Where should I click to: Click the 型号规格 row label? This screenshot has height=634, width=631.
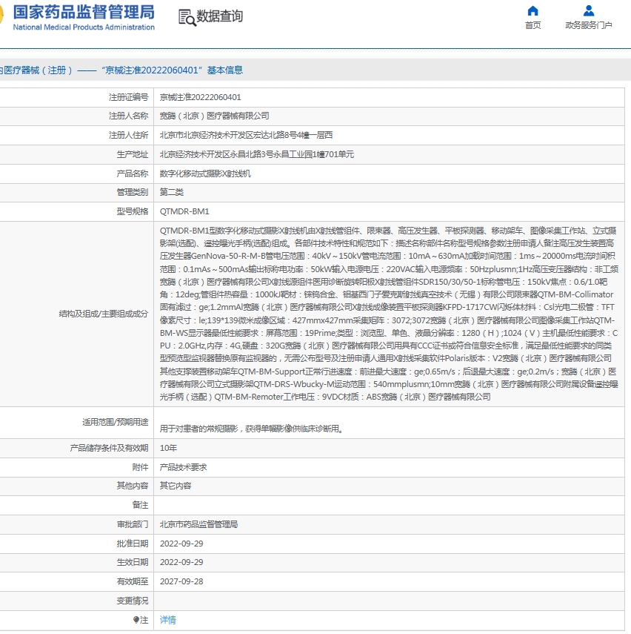pyautogui.click(x=133, y=211)
